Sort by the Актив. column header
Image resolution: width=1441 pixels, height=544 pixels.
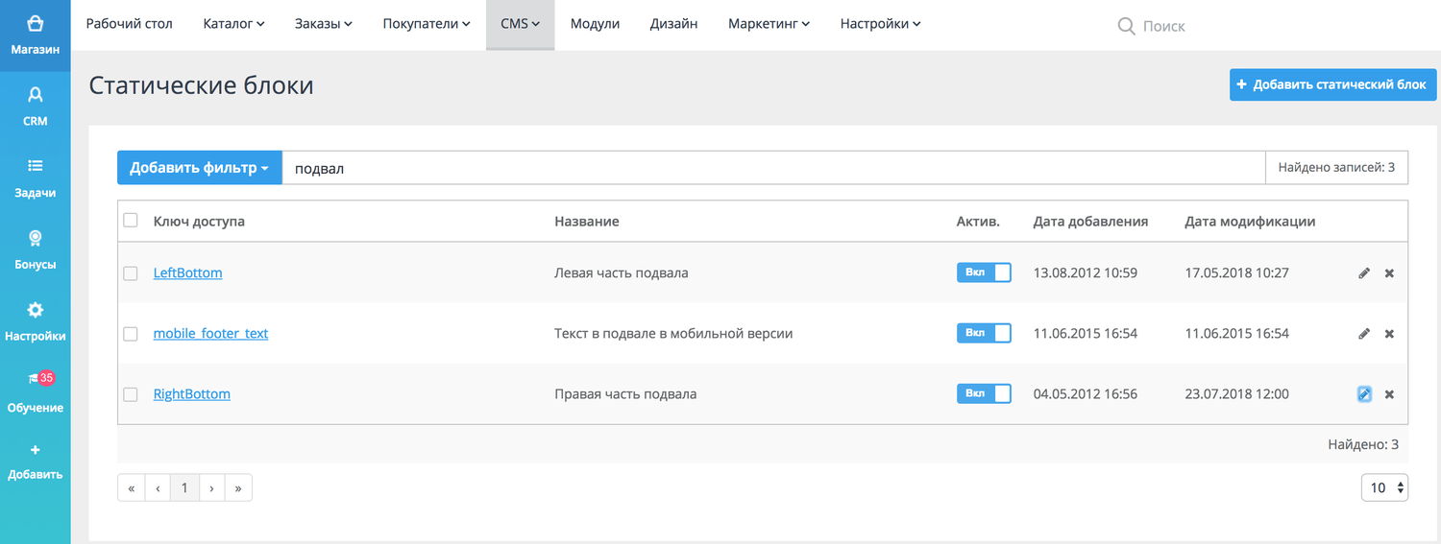(x=978, y=222)
